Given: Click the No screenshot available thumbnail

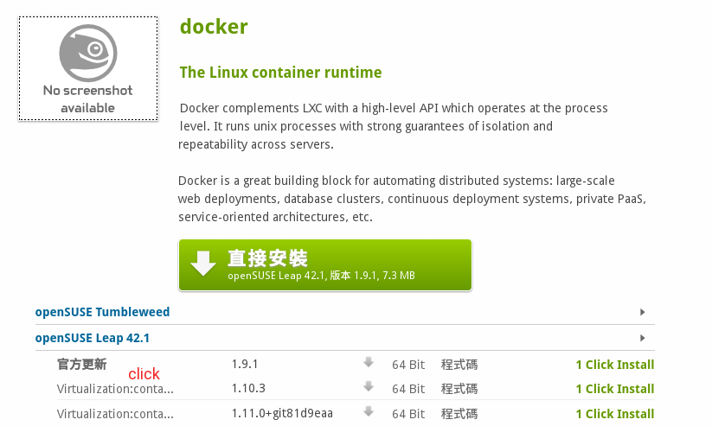Looking at the screenshot, I should 88,68.
